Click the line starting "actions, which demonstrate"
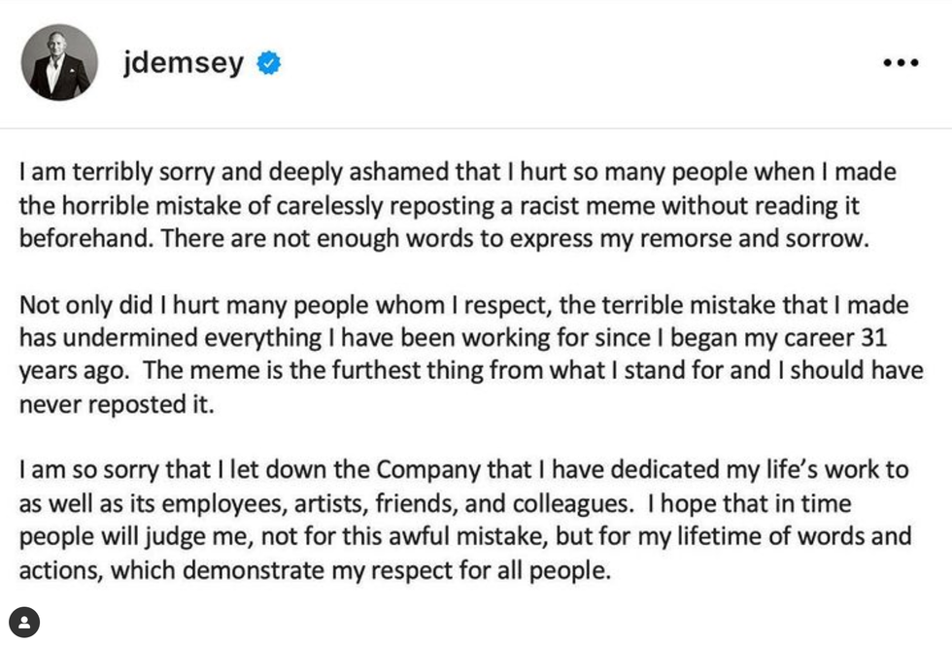The image size is (952, 645). [x=315, y=569]
